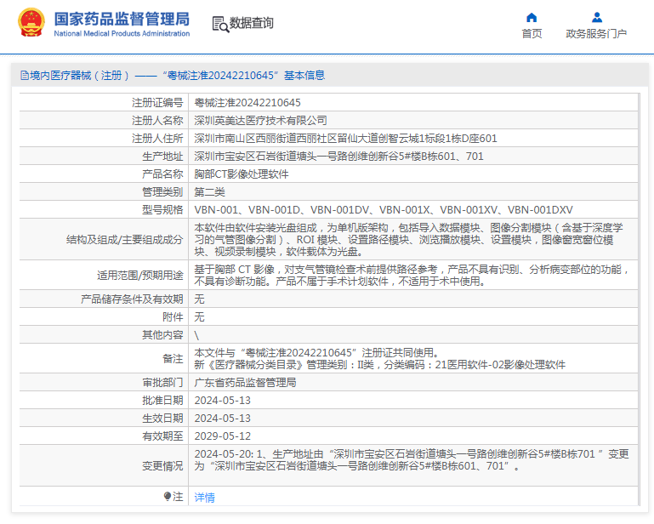Select approving department 广东省药品监督管理局
Image resolution: width=654 pixels, height=524 pixels.
click(245, 383)
